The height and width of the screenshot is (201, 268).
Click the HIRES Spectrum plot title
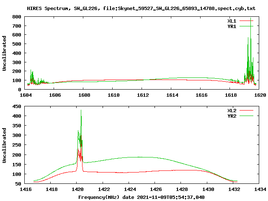coord(141,8)
